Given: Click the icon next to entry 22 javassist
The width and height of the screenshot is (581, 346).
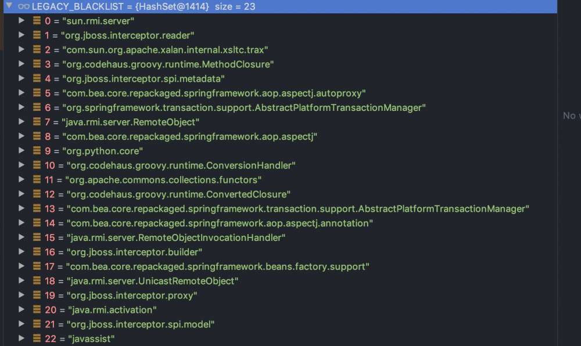Looking at the screenshot, I should click(37, 338).
